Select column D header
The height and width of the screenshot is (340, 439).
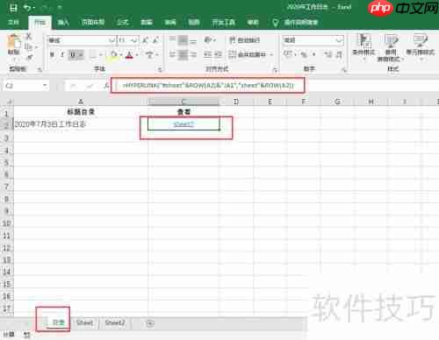pos(236,102)
